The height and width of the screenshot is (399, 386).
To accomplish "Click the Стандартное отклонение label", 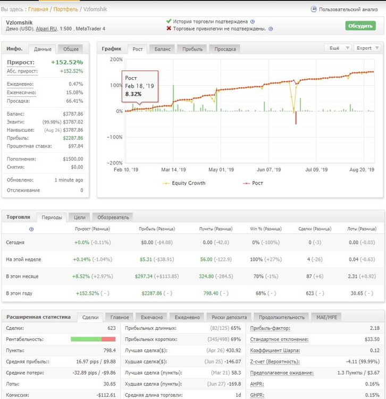I will coord(279,339).
